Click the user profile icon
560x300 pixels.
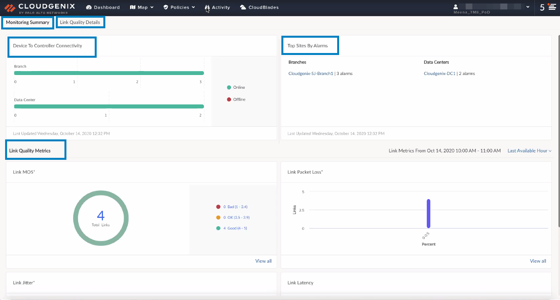pos(456,7)
